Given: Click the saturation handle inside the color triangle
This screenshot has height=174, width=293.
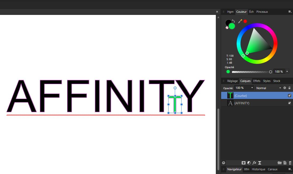Looking at the screenshot, I should coord(247,53).
